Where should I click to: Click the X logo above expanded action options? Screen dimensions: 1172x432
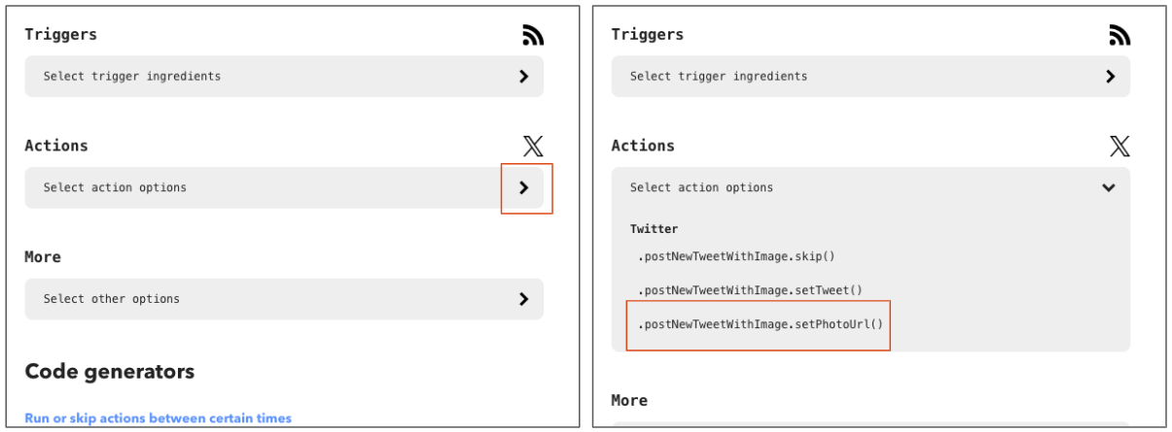1119,147
